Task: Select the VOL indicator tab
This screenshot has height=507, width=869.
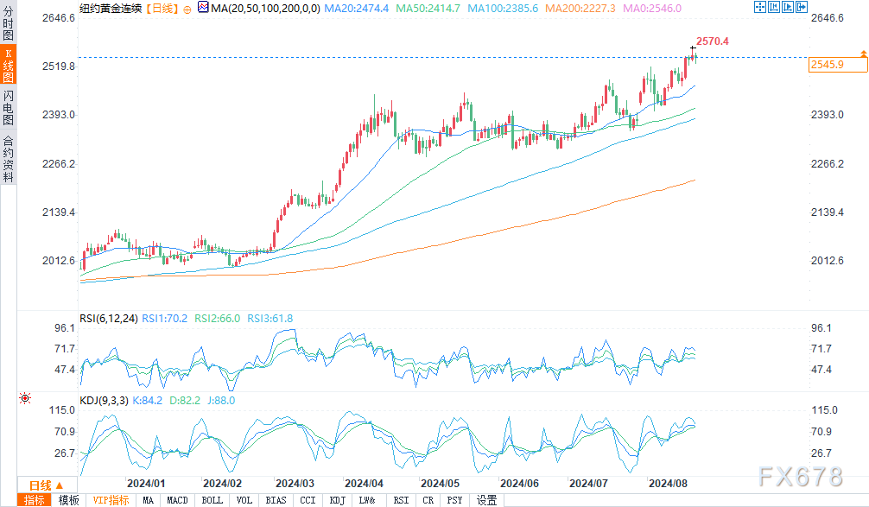Action: point(244,500)
